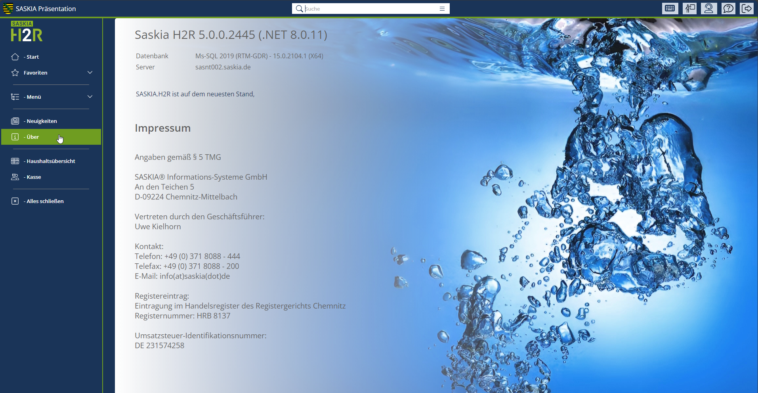The image size is (758, 393).
Task: Expand the Favoriten chevron
Action: click(90, 73)
